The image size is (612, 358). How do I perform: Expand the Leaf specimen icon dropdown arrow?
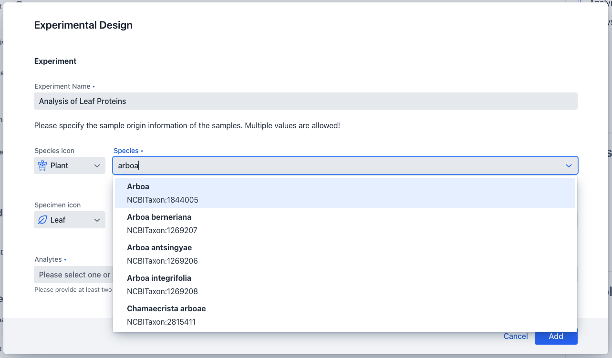click(97, 220)
